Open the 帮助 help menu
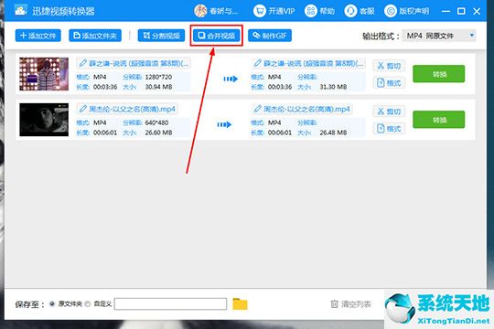 click(319, 11)
